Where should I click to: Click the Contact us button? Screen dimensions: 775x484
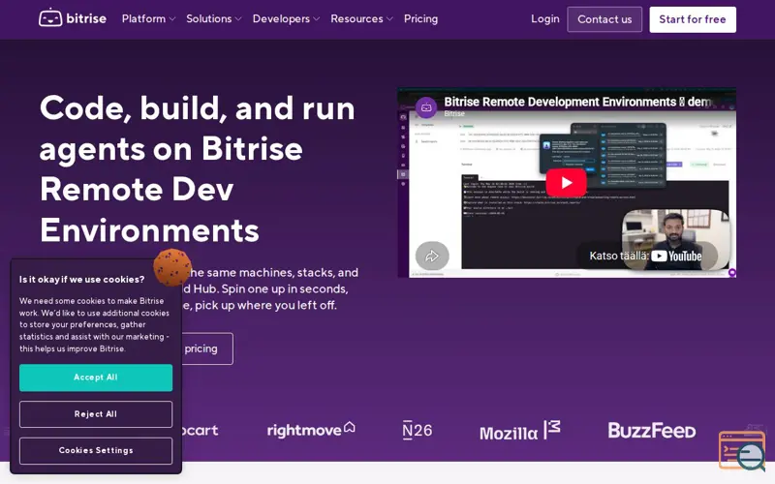point(604,19)
